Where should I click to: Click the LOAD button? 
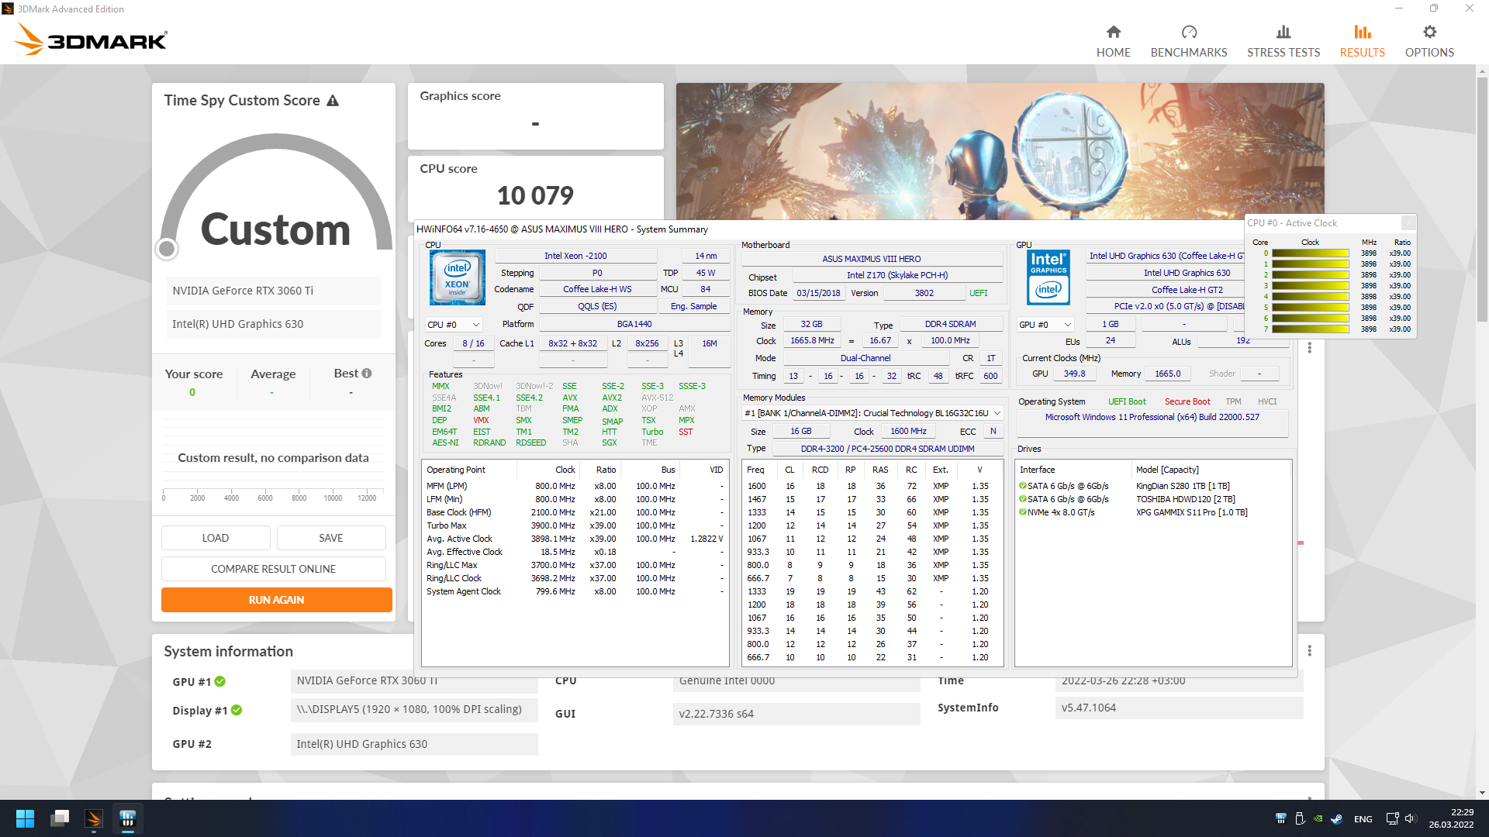(215, 538)
